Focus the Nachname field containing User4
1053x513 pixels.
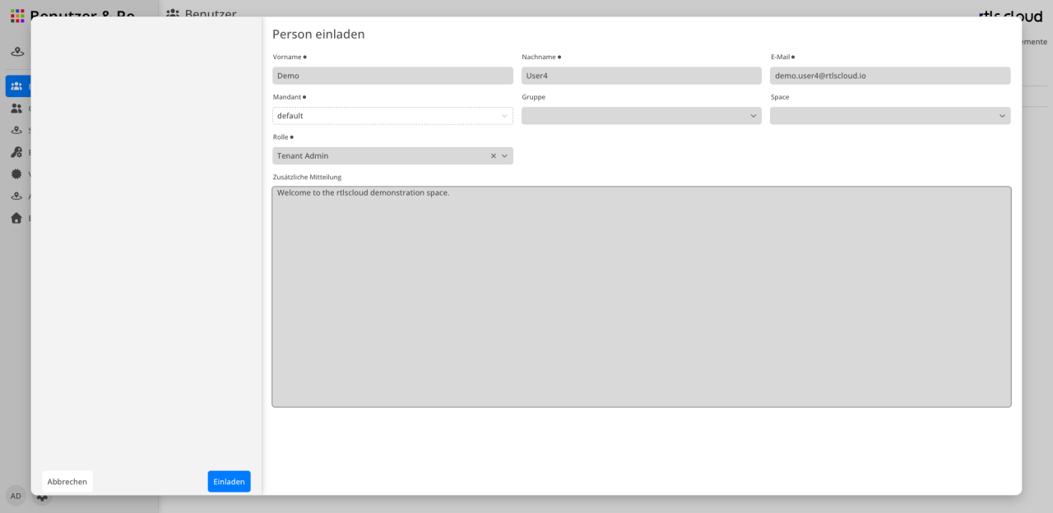[x=642, y=76]
